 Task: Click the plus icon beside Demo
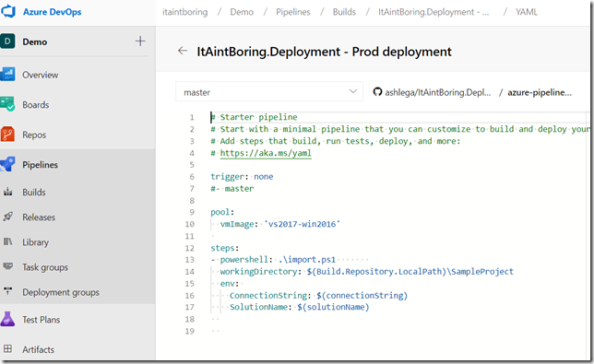140,41
